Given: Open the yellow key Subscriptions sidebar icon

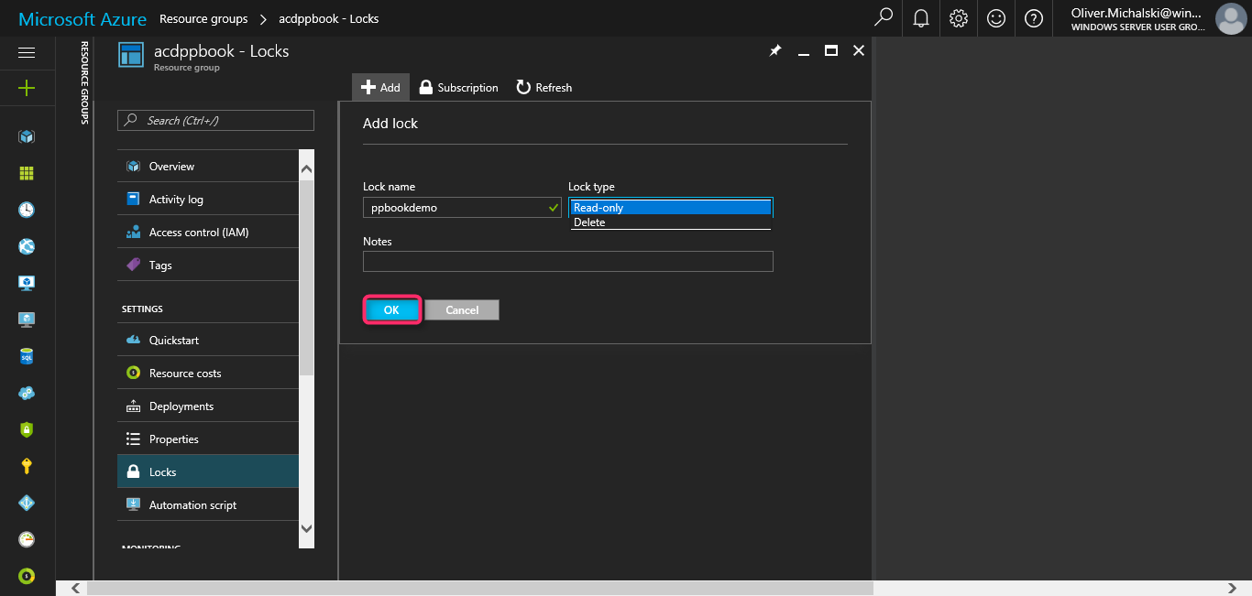Looking at the screenshot, I should tap(27, 466).
